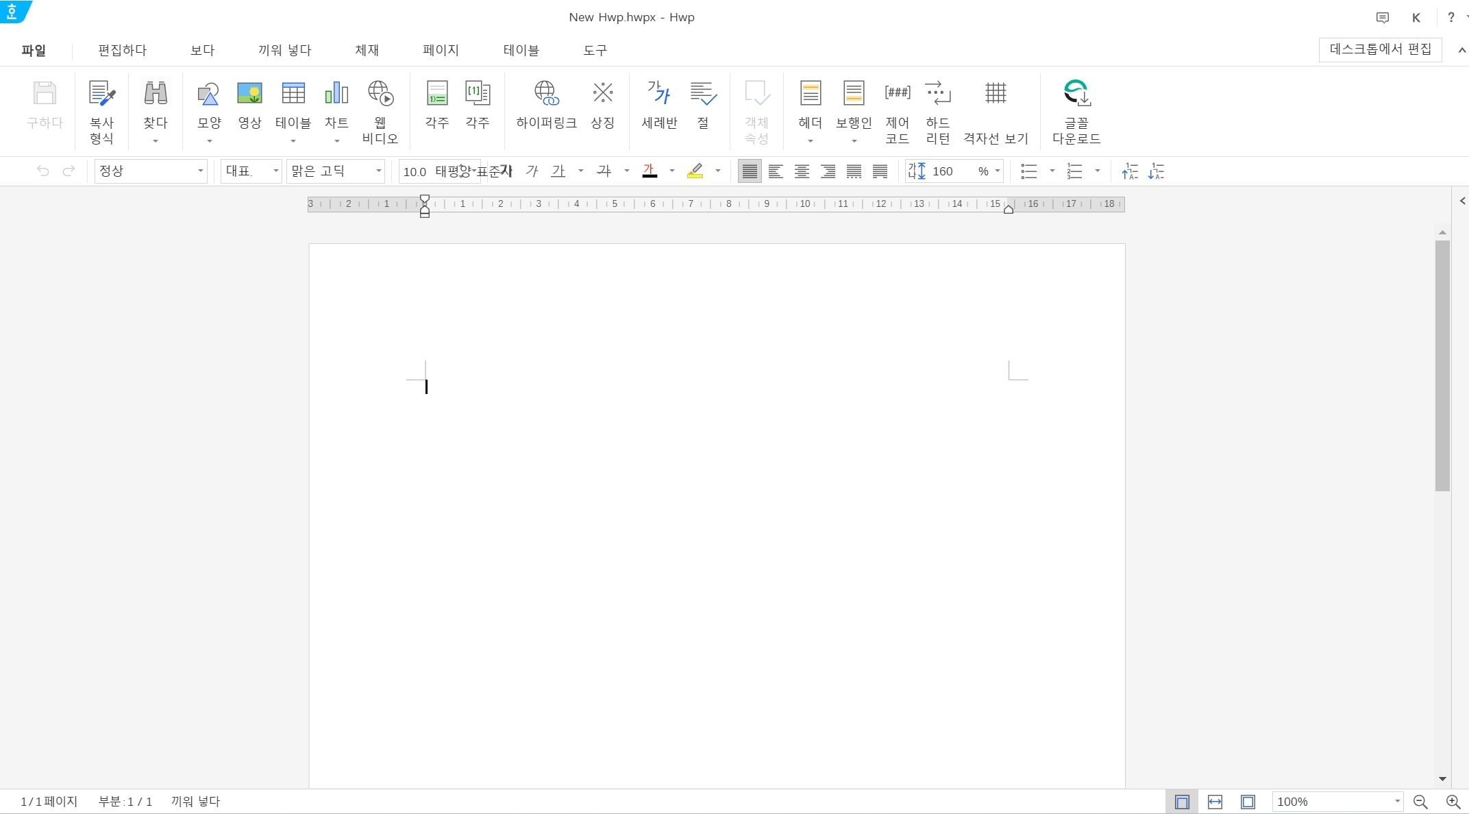Expand the bullet list style arrow
Viewport: 1469px width, 814px height.
click(1052, 171)
